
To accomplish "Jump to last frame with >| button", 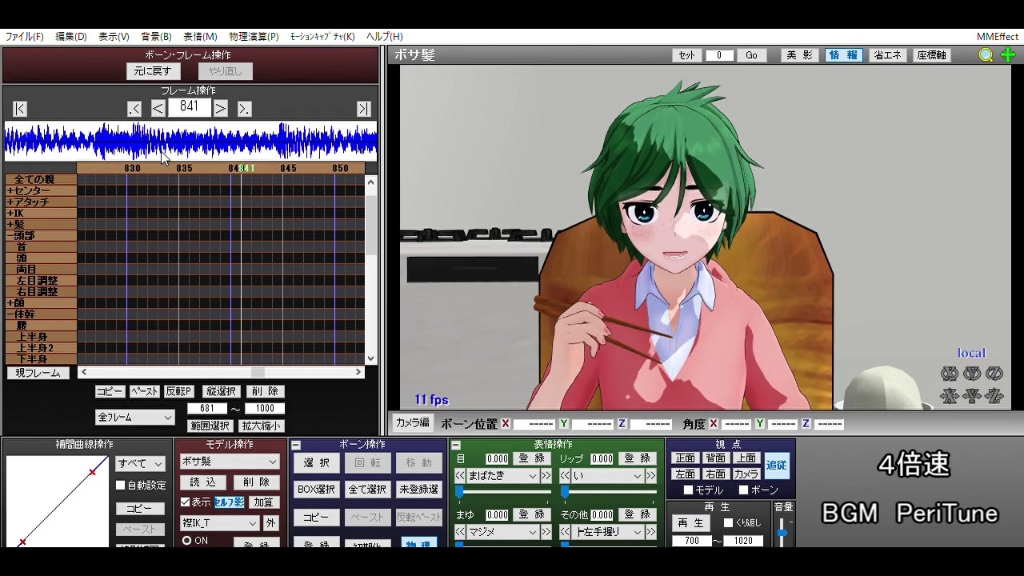I will pos(364,109).
